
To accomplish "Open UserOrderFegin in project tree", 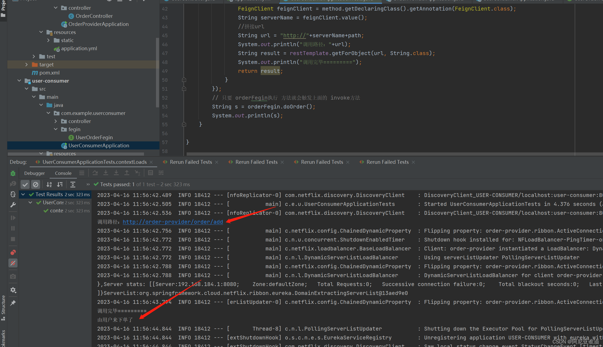I will pos(94,137).
